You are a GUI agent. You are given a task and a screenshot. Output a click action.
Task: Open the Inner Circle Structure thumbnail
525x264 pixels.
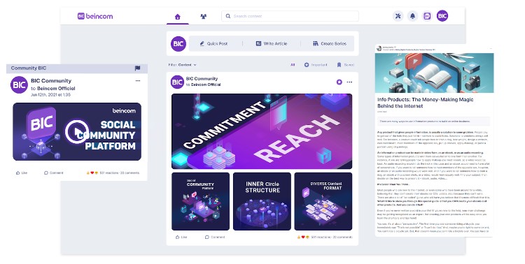coord(262,202)
